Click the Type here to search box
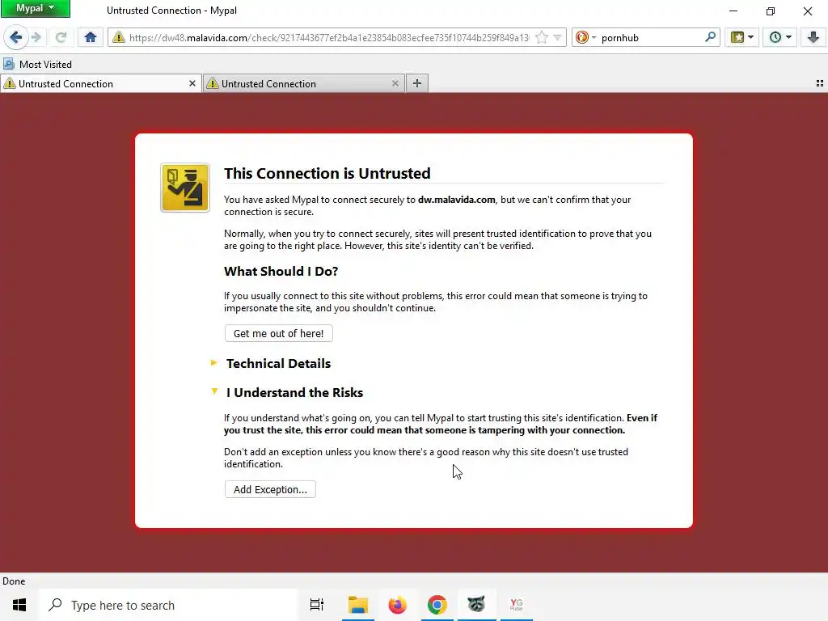The width and height of the screenshot is (828, 621). [168, 605]
